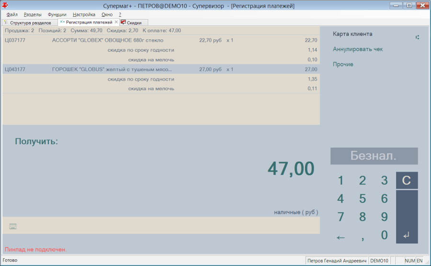The image size is (431, 266).
Task: Open the Прочие options
Action: coord(343,64)
